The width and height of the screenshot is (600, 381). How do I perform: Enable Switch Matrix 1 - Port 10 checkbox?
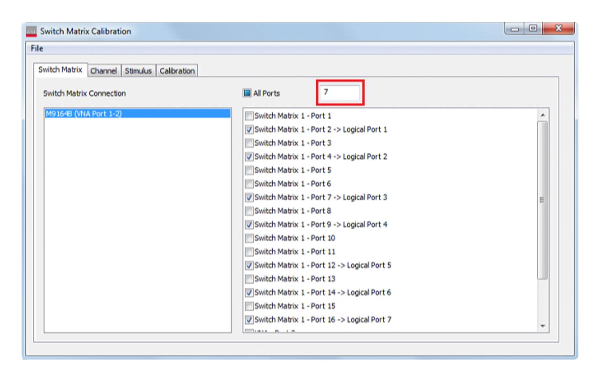tap(249, 238)
